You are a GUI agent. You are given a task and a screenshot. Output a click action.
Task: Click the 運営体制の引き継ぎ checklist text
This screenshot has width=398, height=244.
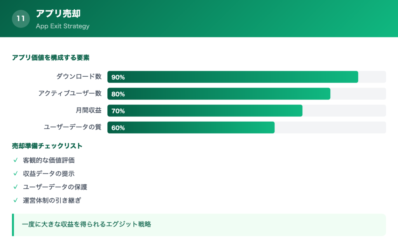52,200
